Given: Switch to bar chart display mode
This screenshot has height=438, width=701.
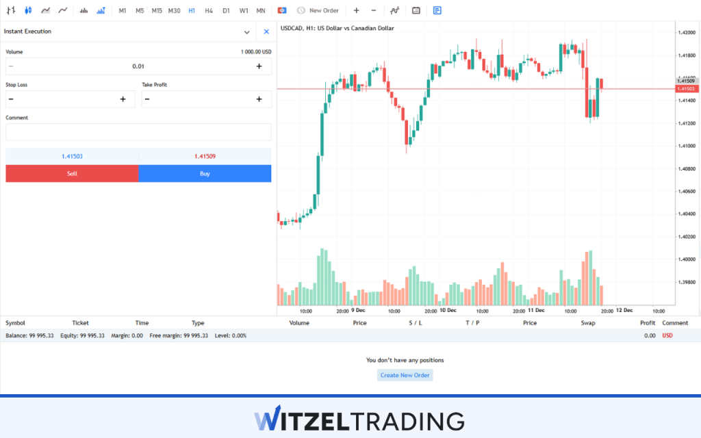Looking at the screenshot, I should click(10, 10).
